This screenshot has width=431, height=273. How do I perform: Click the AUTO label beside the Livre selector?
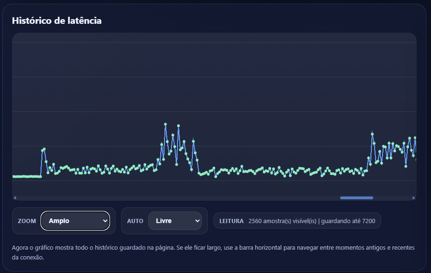[135, 221]
